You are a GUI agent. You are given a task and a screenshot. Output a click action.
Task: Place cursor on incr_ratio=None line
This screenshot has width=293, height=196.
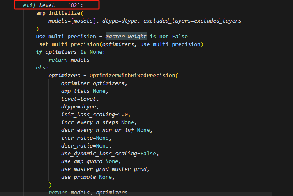point(85,138)
